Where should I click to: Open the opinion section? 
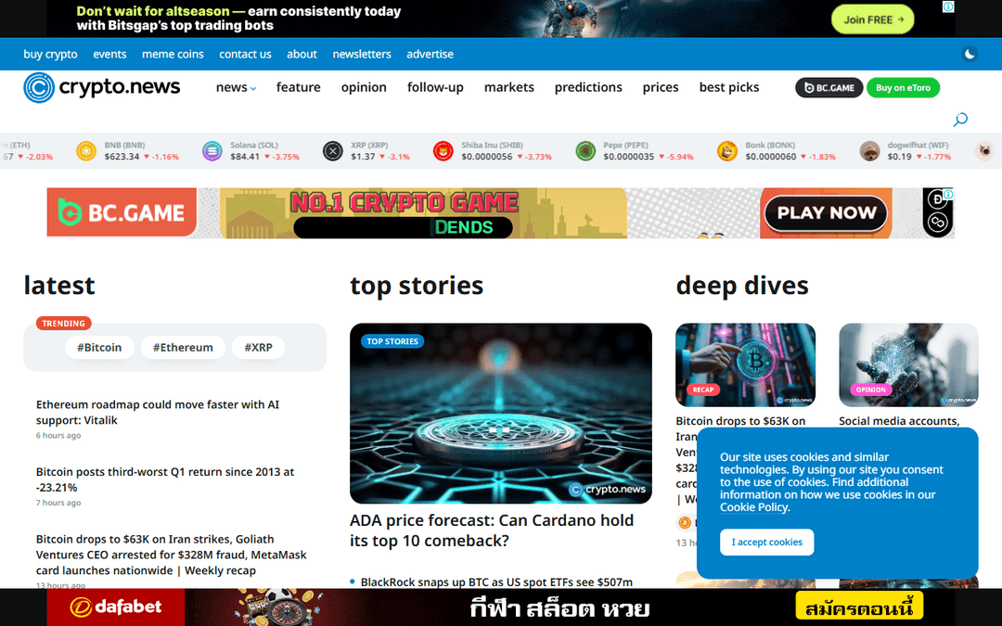[364, 87]
